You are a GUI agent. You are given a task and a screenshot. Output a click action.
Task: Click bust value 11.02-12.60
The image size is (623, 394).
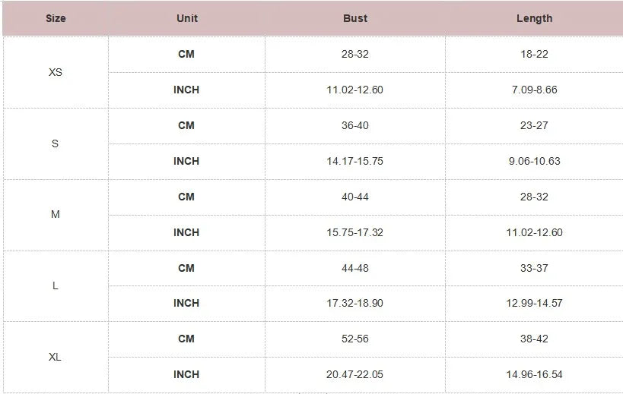click(x=354, y=90)
